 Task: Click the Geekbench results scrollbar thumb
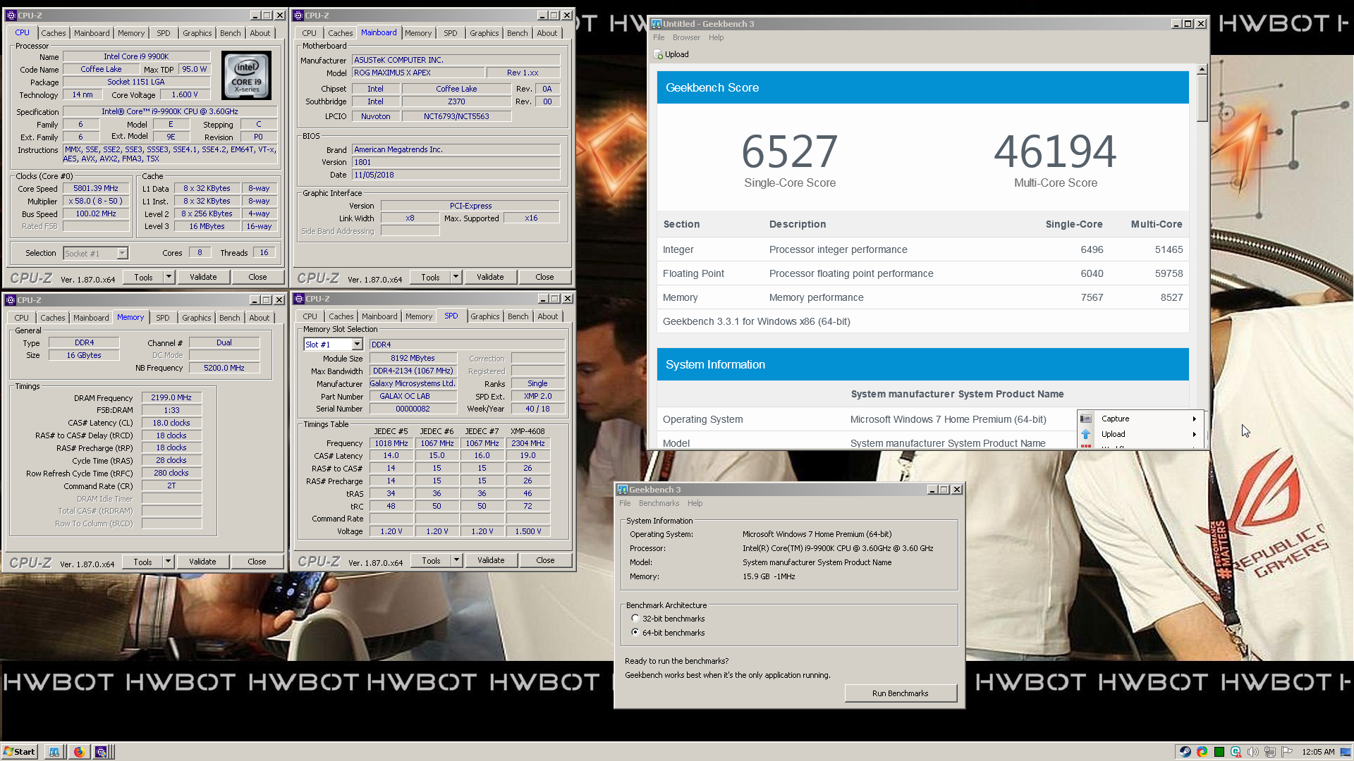pyautogui.click(x=1202, y=98)
